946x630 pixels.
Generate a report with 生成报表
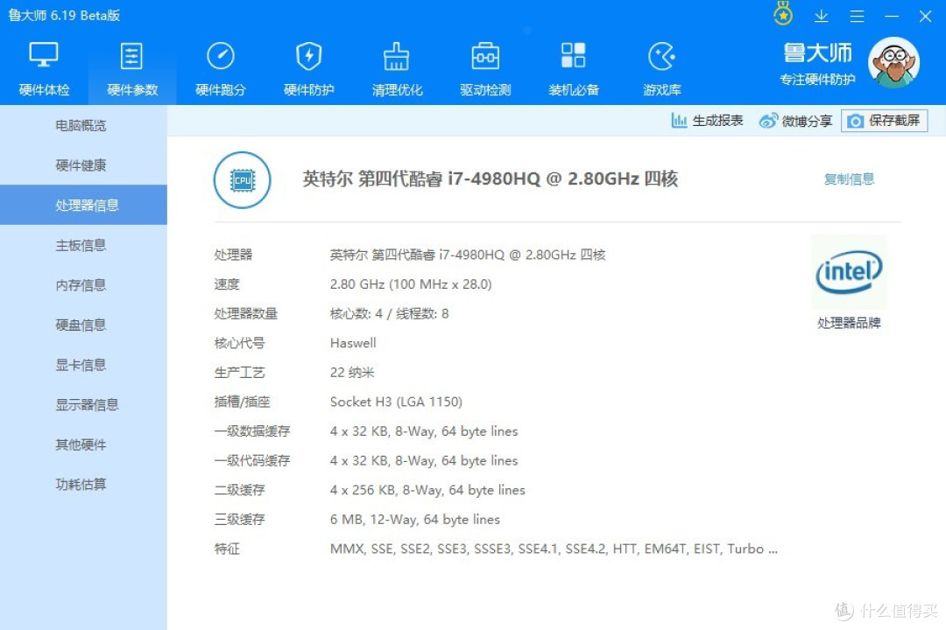click(x=706, y=121)
